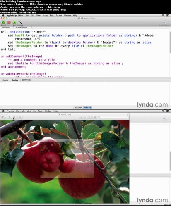Click Spotlight search icon in AppleScript Editor menu bar
This screenshot has height=206, width=171.
pyautogui.click(x=163, y=15)
